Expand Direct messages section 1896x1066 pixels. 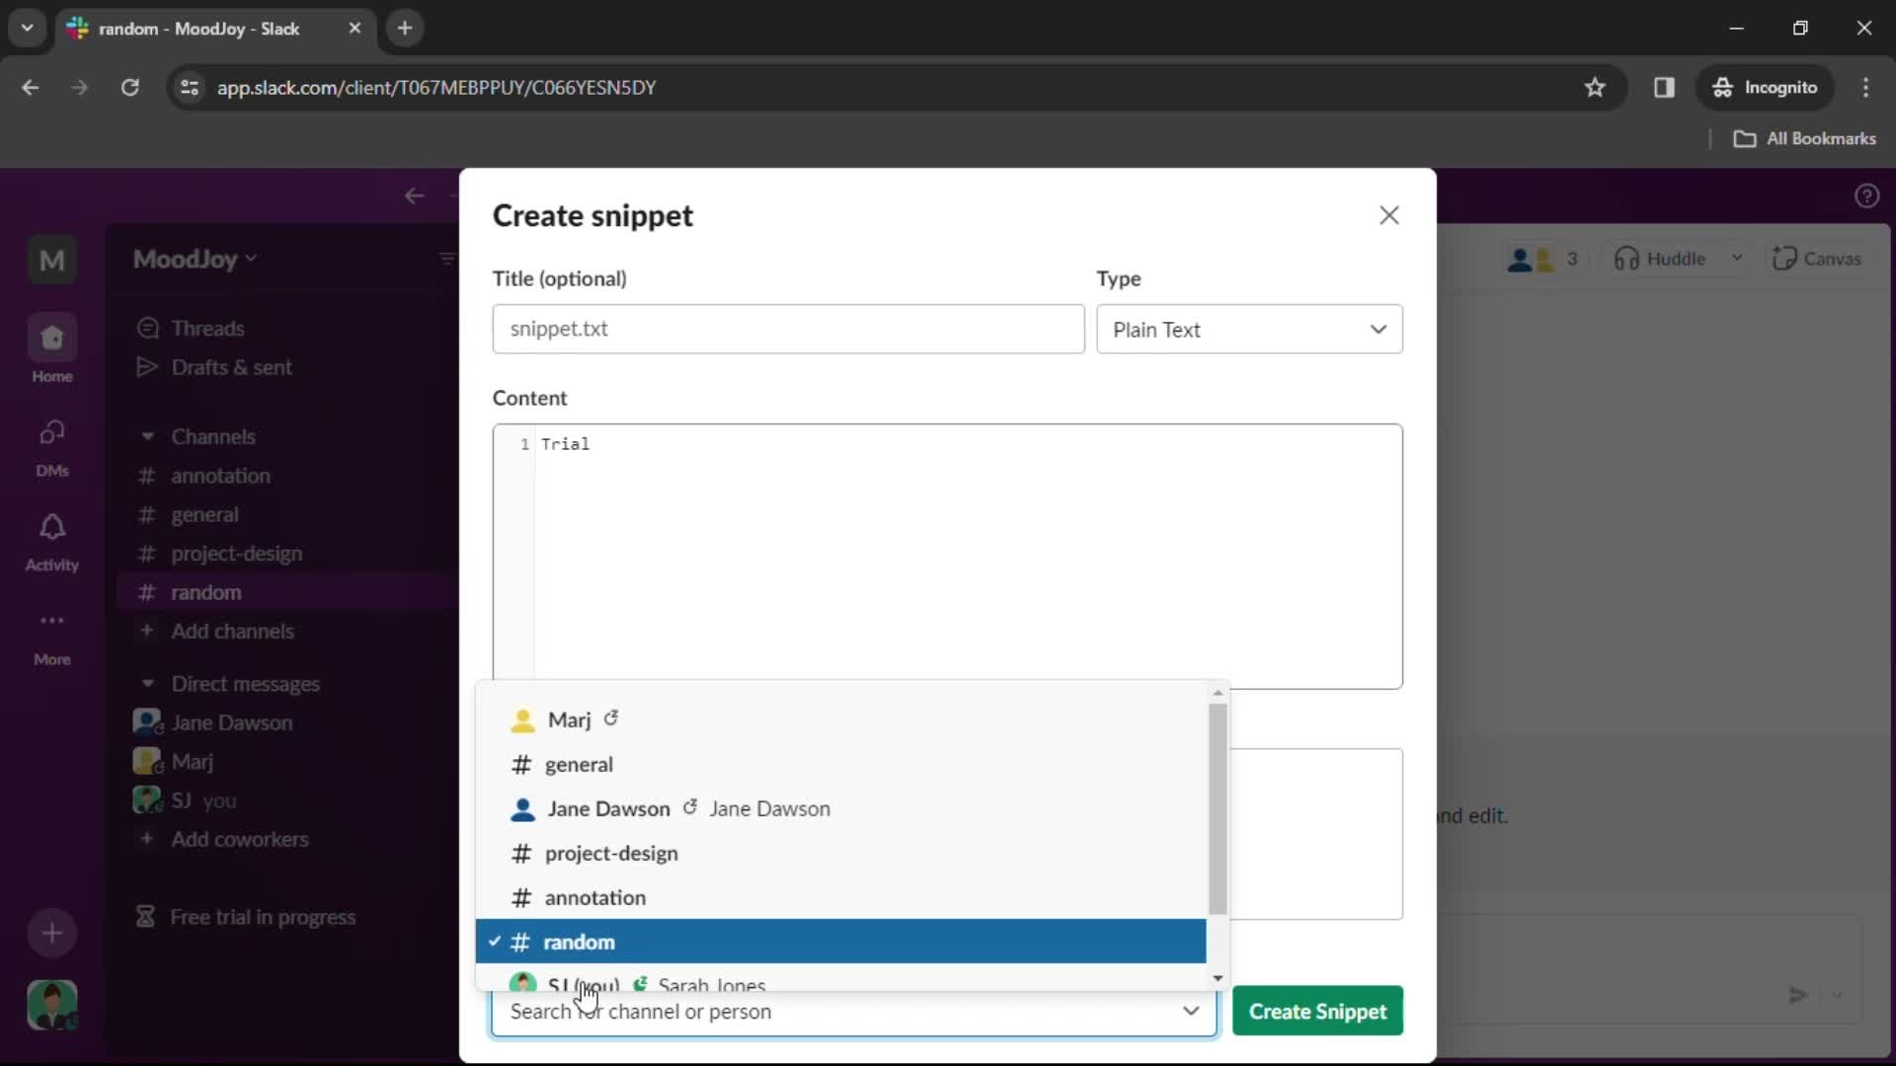[x=147, y=682]
